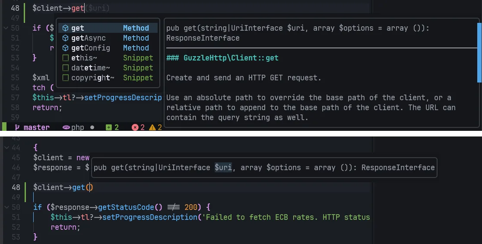Choose the getAsync completion label
Image resolution: width=482 pixels, height=244 pixels.
click(x=88, y=38)
